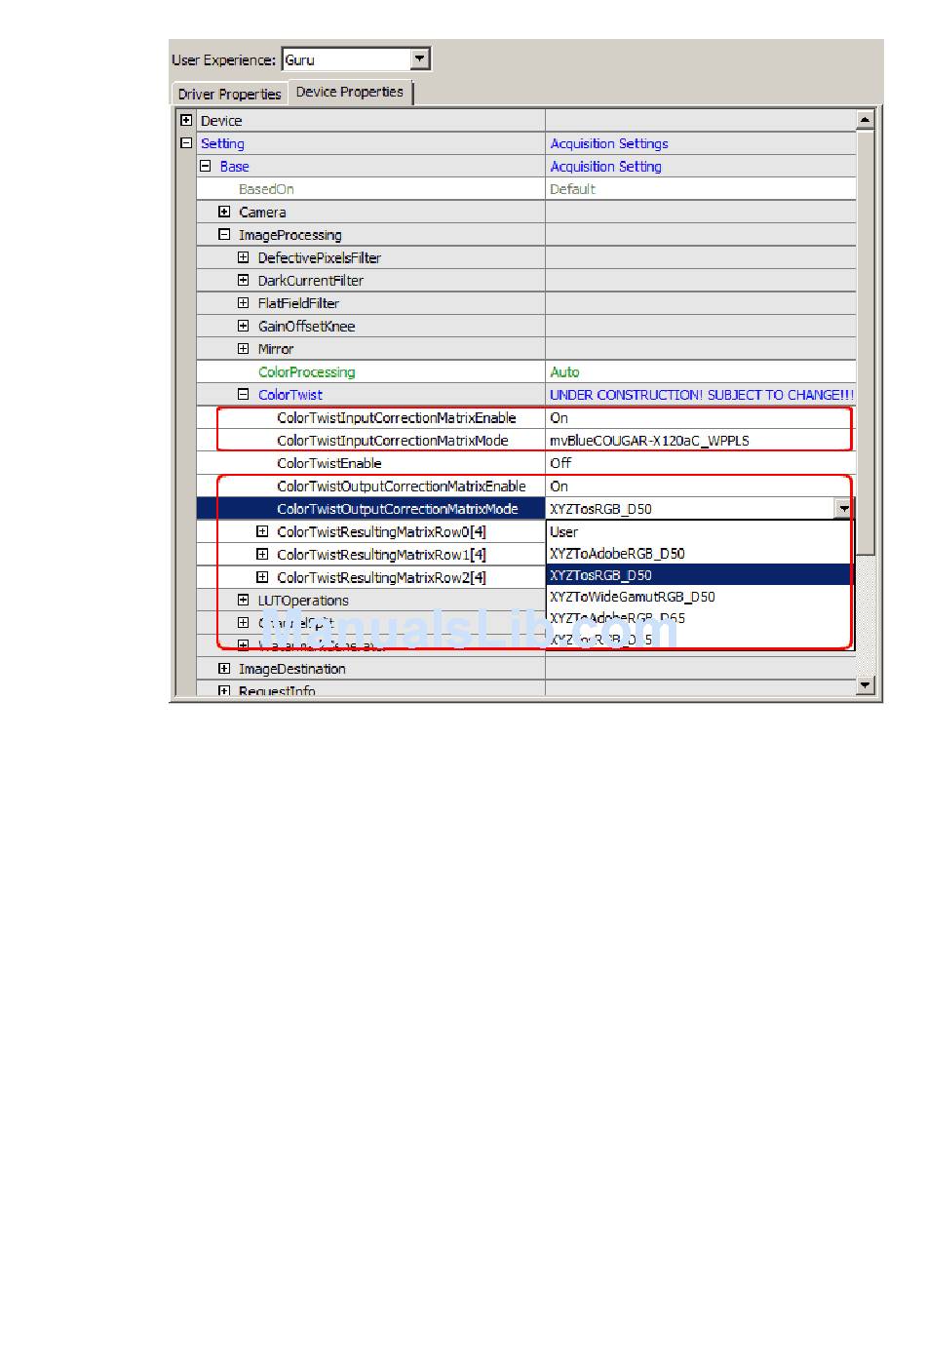
Task: Open the User Experience combo box
Action: tap(356, 59)
